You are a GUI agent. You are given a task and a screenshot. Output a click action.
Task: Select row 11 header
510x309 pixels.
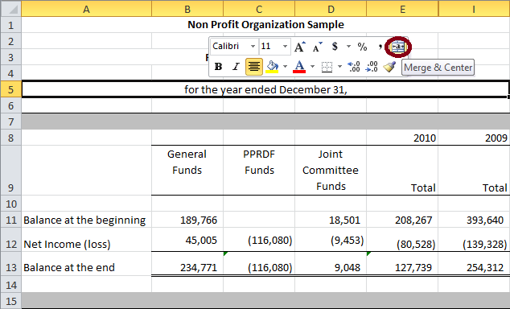pyautogui.click(x=10, y=220)
